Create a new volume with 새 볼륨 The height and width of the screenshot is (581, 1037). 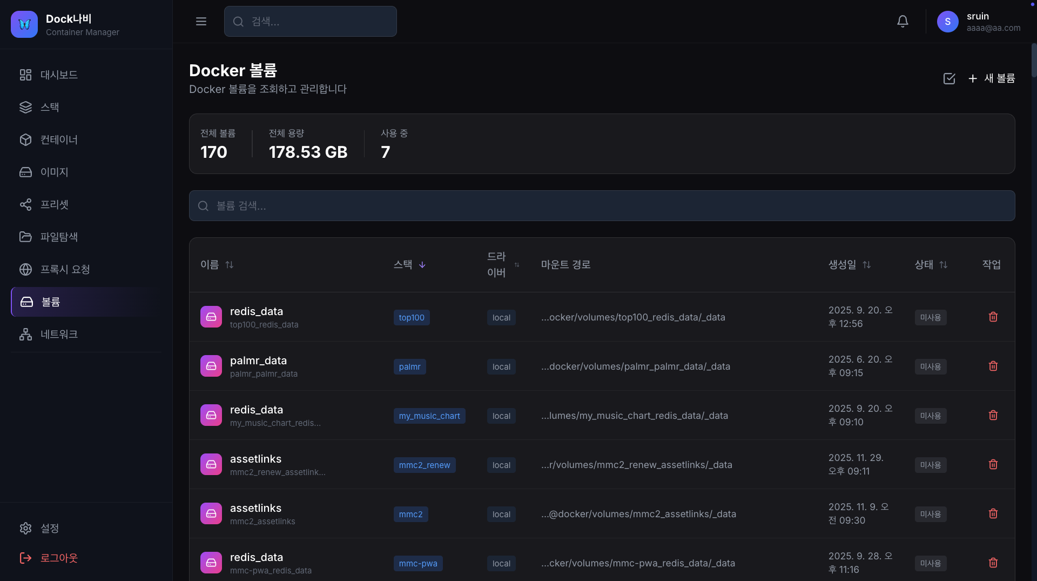992,78
